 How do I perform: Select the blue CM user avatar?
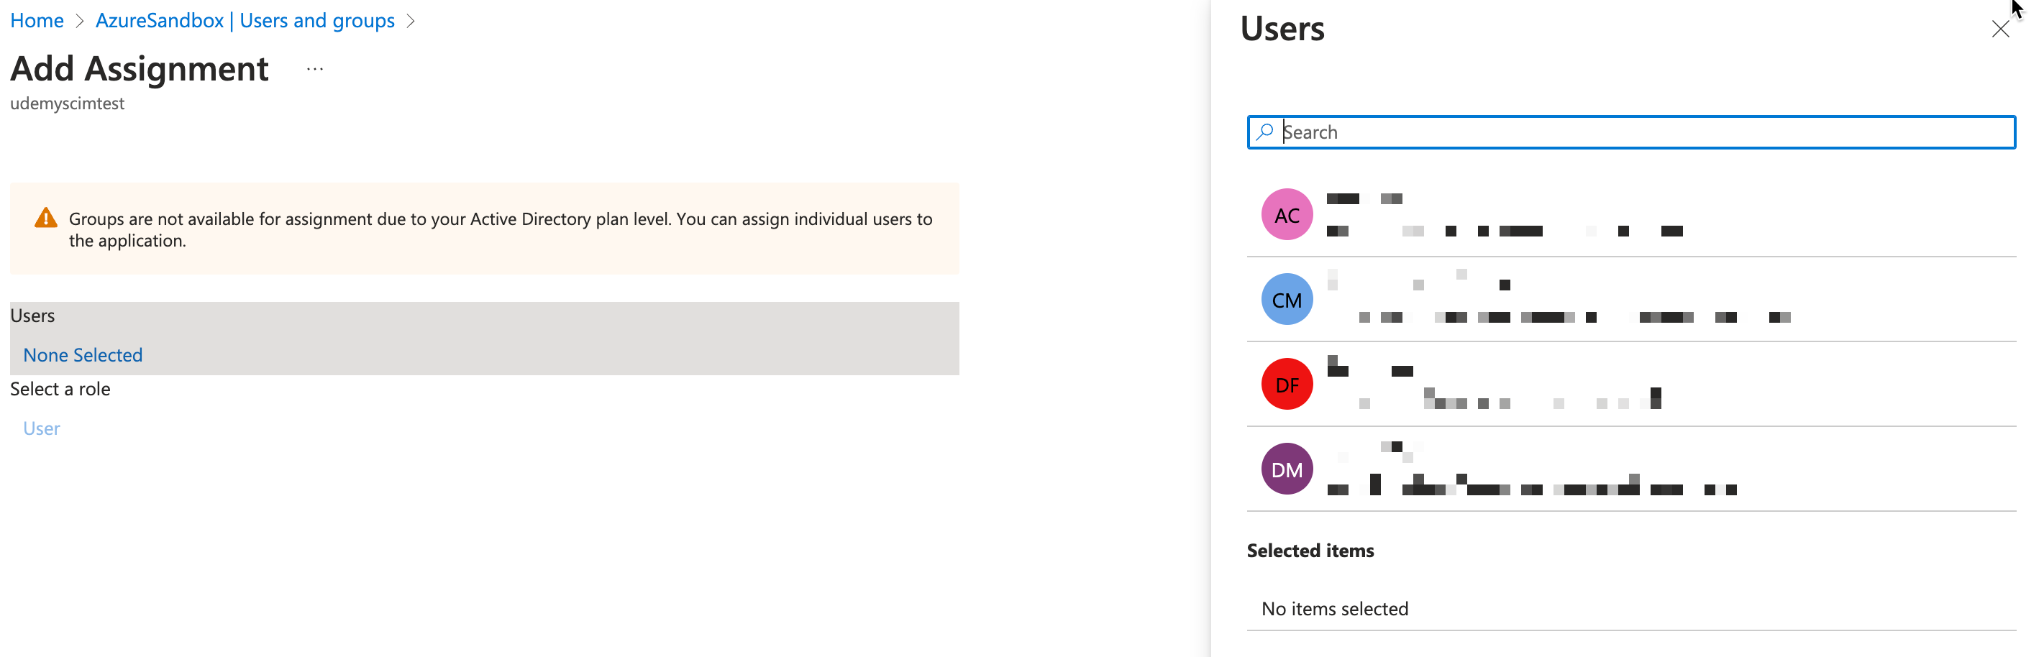(x=1286, y=300)
